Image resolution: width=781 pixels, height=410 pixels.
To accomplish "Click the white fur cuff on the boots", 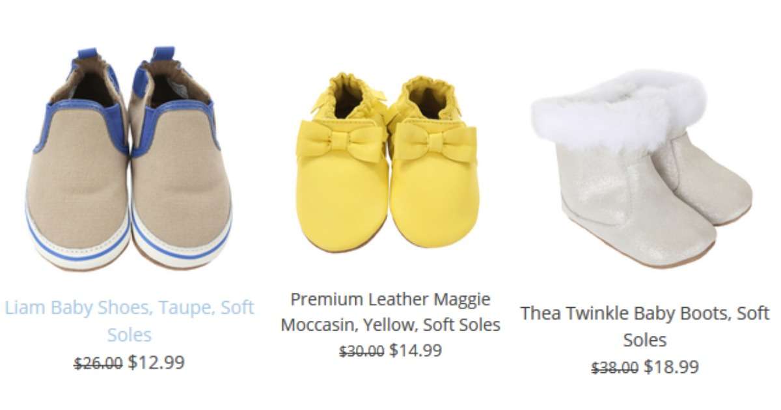I will pos(618,111).
